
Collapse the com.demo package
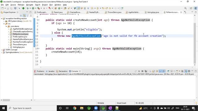(x=6, y=26)
